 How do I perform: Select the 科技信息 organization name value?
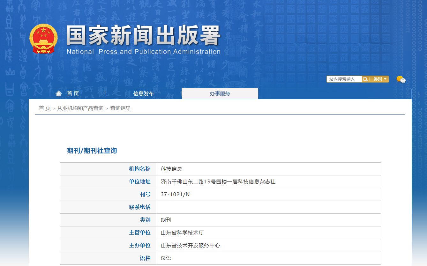pos(171,169)
